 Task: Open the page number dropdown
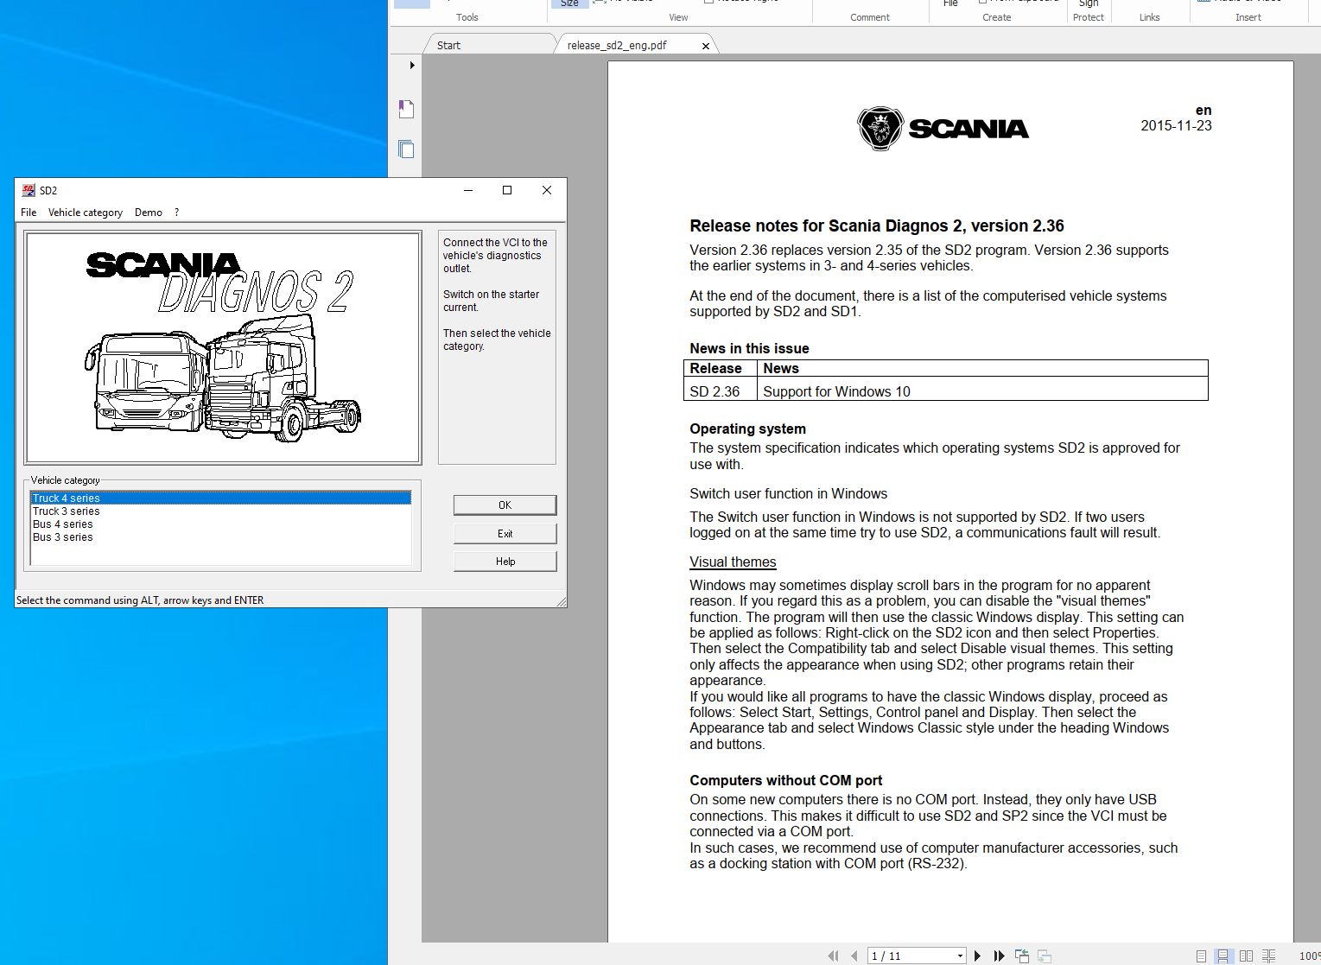(959, 955)
